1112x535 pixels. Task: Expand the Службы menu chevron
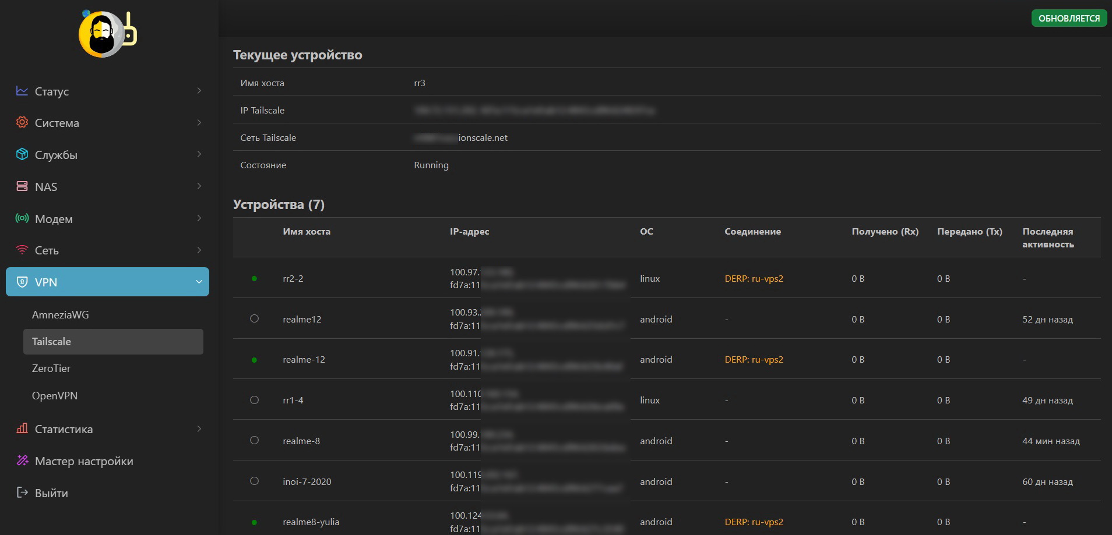coord(199,154)
